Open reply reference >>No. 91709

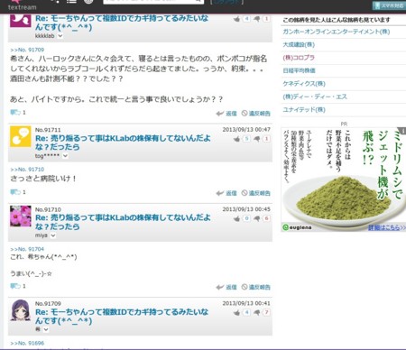(27, 50)
